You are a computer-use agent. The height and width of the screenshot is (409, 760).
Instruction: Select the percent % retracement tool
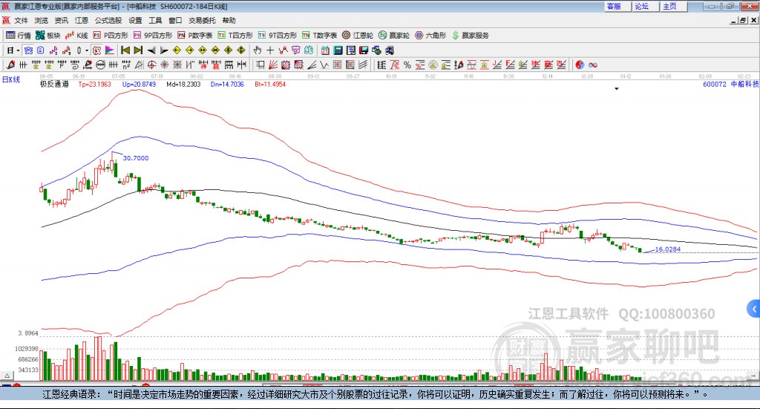(x=407, y=65)
